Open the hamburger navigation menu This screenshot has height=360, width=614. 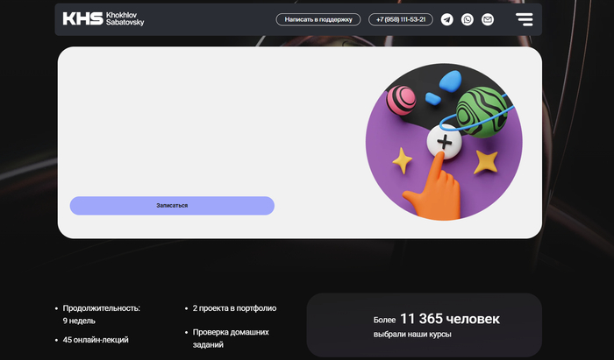(x=524, y=19)
